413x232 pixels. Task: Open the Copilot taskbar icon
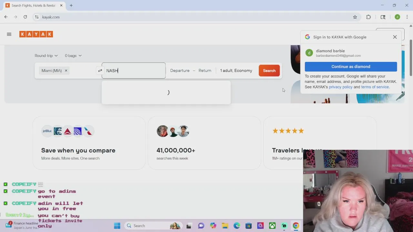[213, 226]
